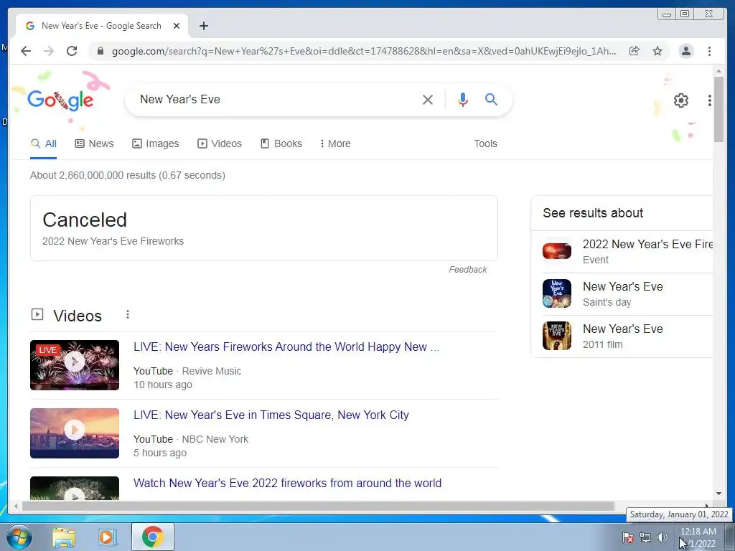This screenshot has width=735, height=551.
Task: Switch to Books results tab
Action: [x=281, y=143]
